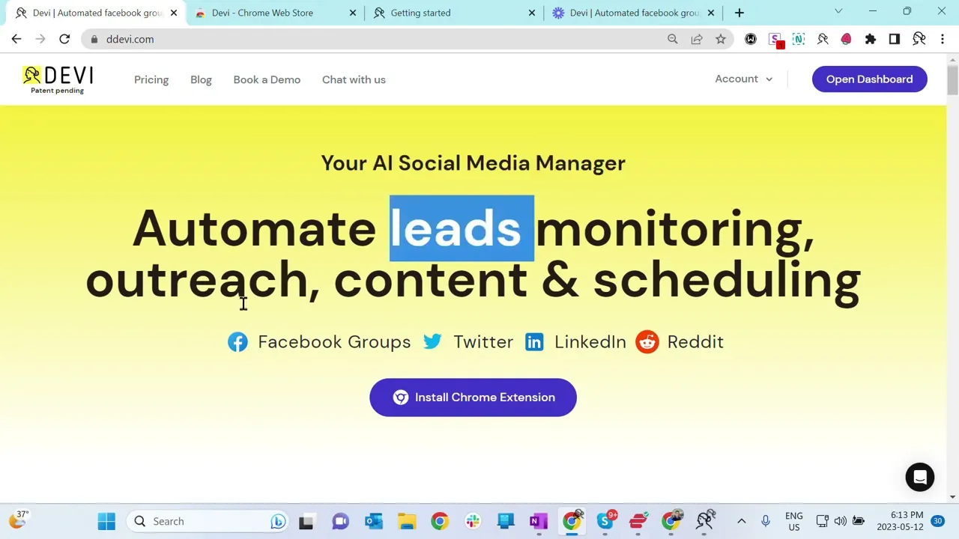Share this page icon
959x539 pixels.
[697, 39]
